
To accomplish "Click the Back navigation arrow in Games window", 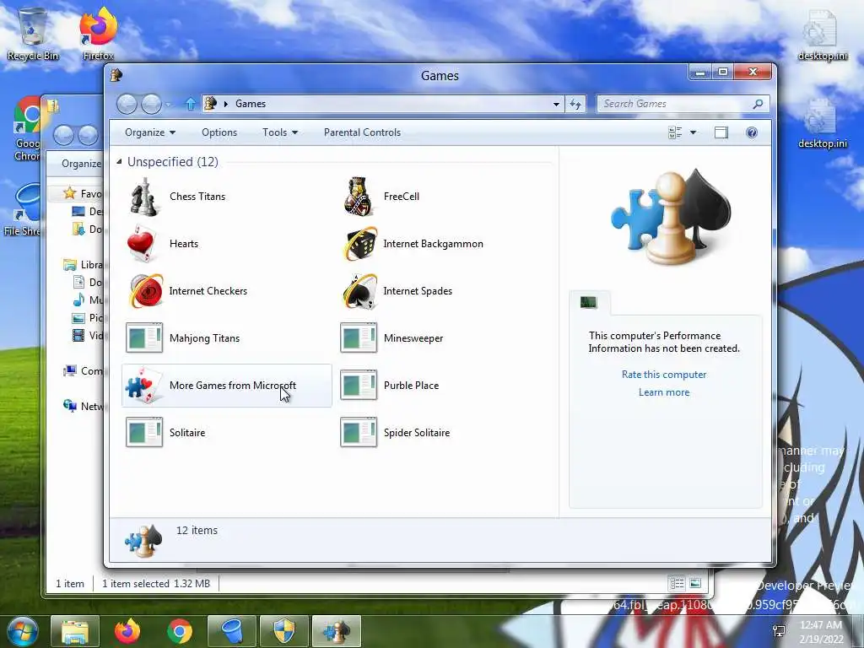I will point(127,104).
